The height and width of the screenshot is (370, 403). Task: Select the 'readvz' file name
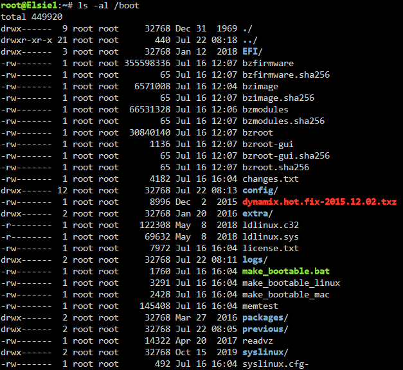(258, 340)
